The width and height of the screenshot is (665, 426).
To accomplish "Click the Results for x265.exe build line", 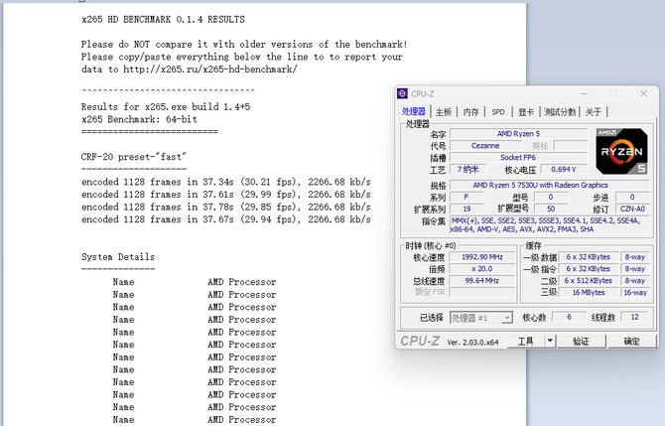I will coord(166,107).
